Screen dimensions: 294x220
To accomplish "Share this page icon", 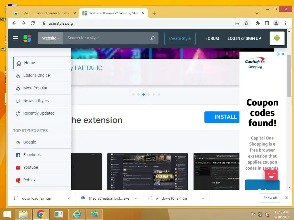I will pyautogui.click(x=237, y=23).
